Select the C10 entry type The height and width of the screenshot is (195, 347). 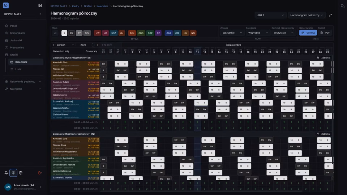(177, 33)
